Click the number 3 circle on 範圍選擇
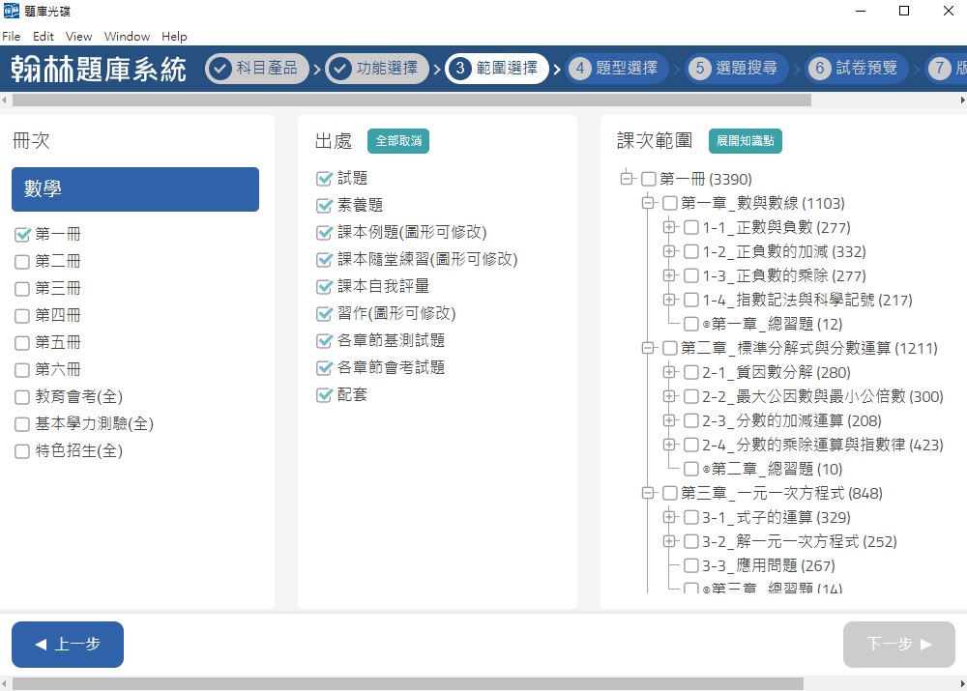967x691 pixels. click(460, 69)
